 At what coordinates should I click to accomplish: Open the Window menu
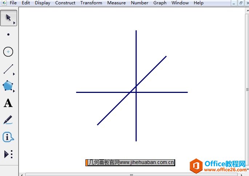coord(180,3)
